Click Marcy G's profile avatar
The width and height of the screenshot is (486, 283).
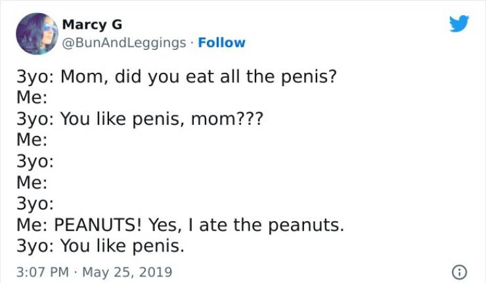coord(37,33)
